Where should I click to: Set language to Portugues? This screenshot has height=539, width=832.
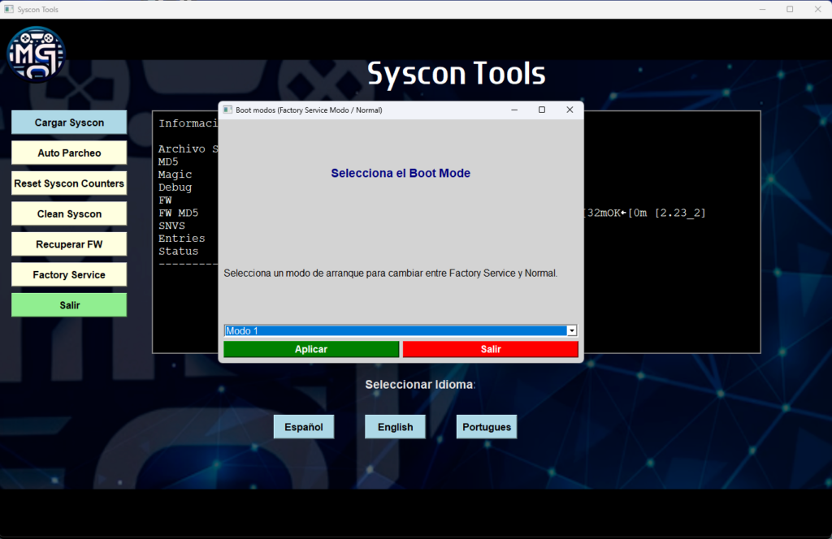486,427
